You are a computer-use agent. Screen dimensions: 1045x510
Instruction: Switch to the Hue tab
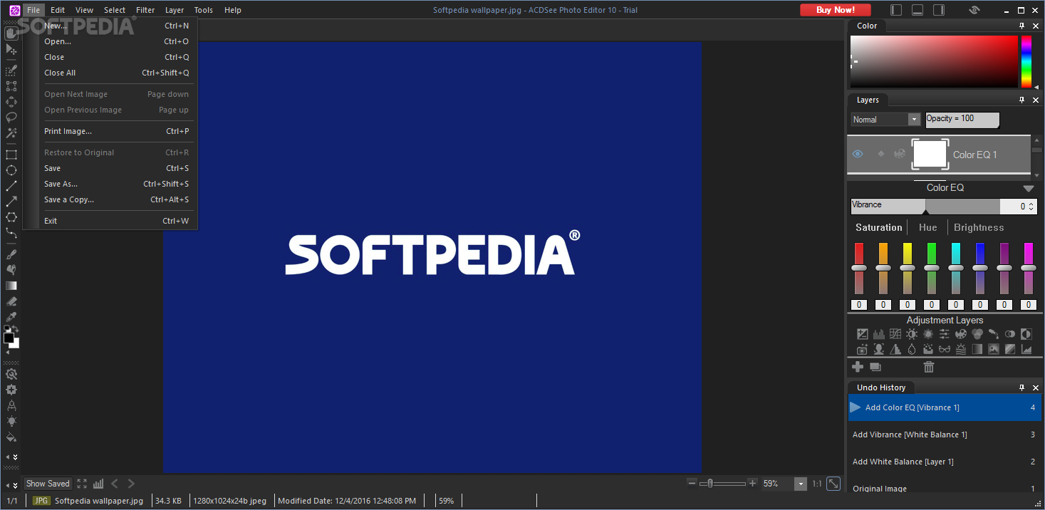[928, 227]
